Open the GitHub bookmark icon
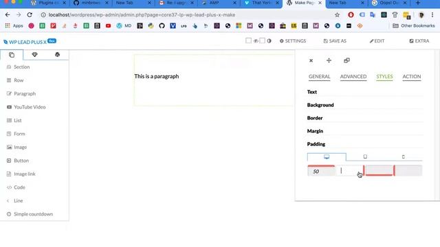 [x=162, y=26]
